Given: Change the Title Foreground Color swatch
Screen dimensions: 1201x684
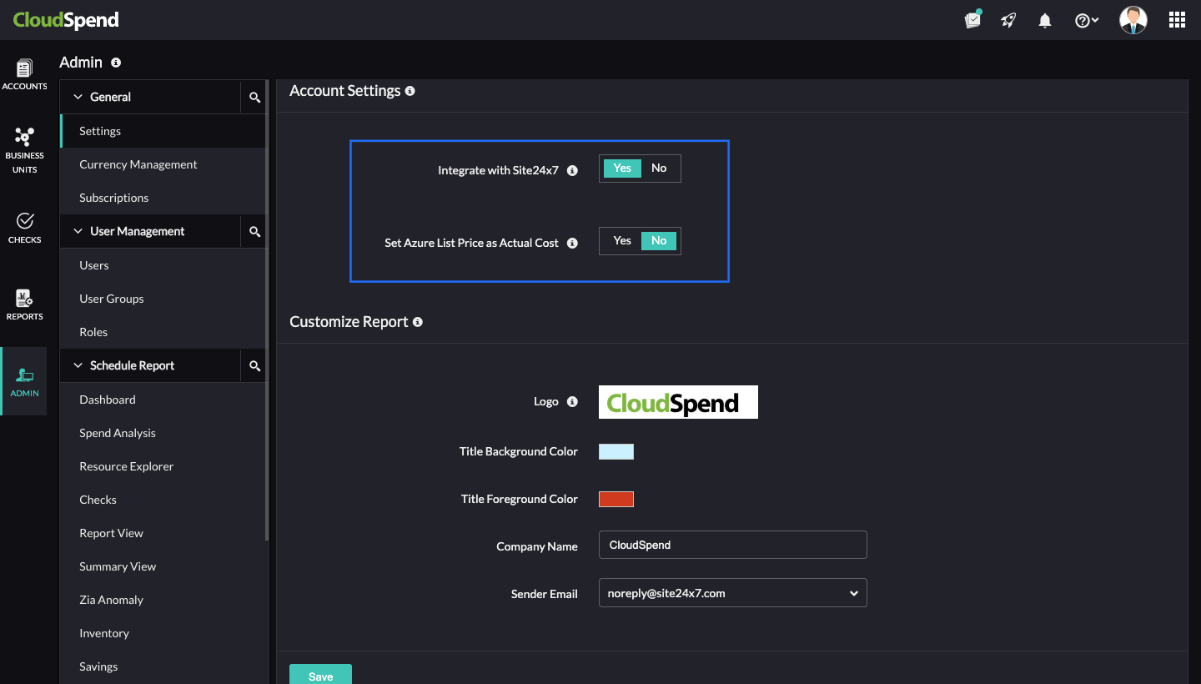Looking at the screenshot, I should click(616, 499).
